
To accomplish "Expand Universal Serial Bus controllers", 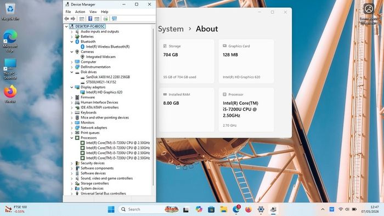I will [x=72, y=194].
